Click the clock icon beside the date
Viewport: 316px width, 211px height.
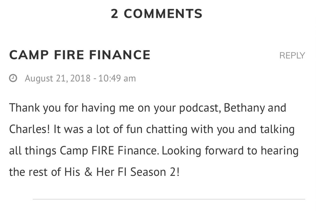(13, 78)
